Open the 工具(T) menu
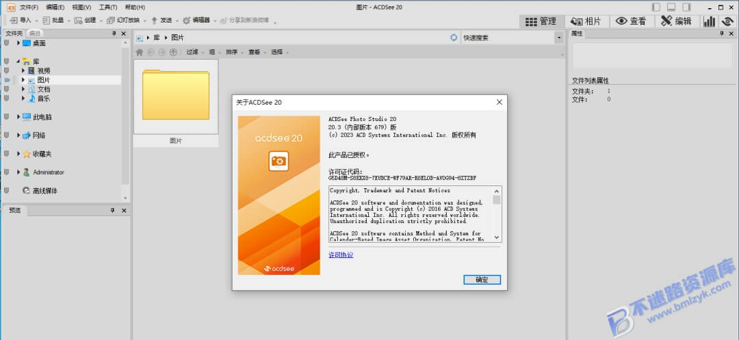 coord(108,7)
